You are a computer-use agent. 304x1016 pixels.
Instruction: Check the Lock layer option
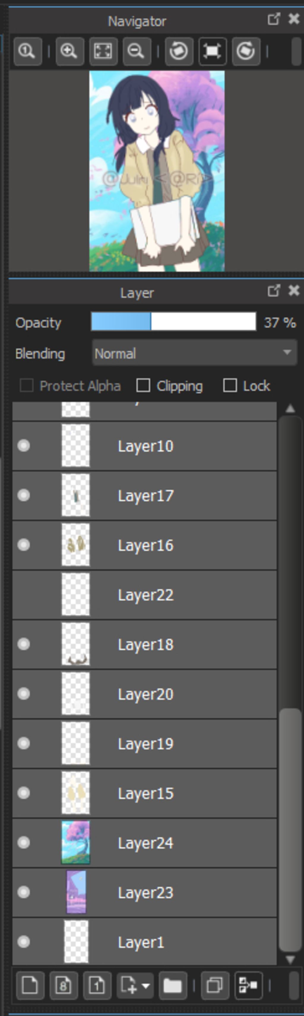[x=230, y=385]
